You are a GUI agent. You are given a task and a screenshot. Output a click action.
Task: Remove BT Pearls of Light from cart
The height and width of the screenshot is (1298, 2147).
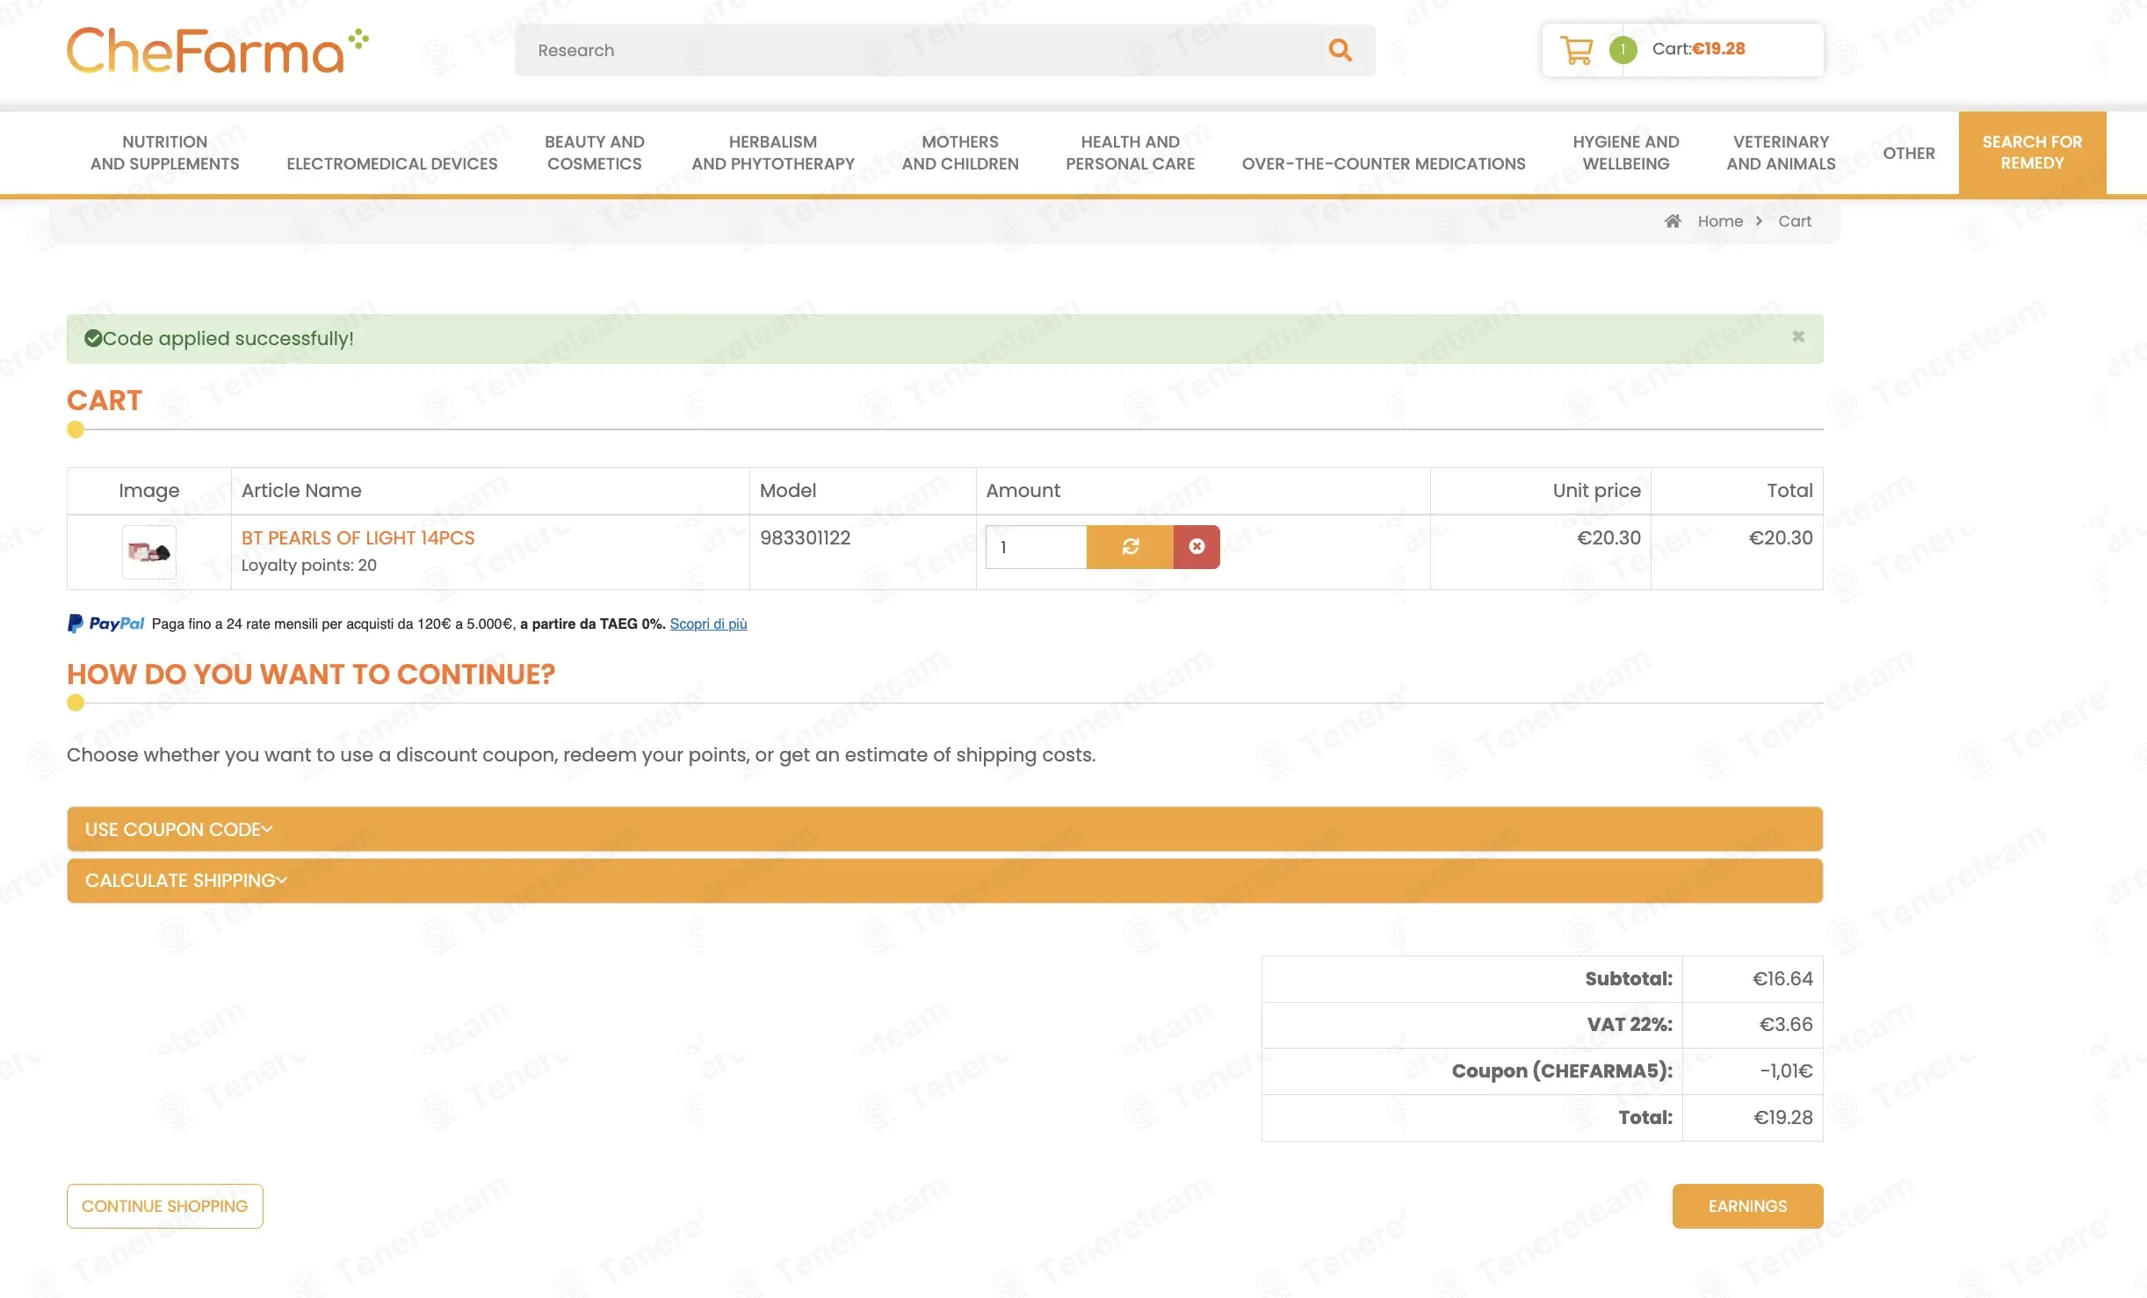tap(1196, 547)
